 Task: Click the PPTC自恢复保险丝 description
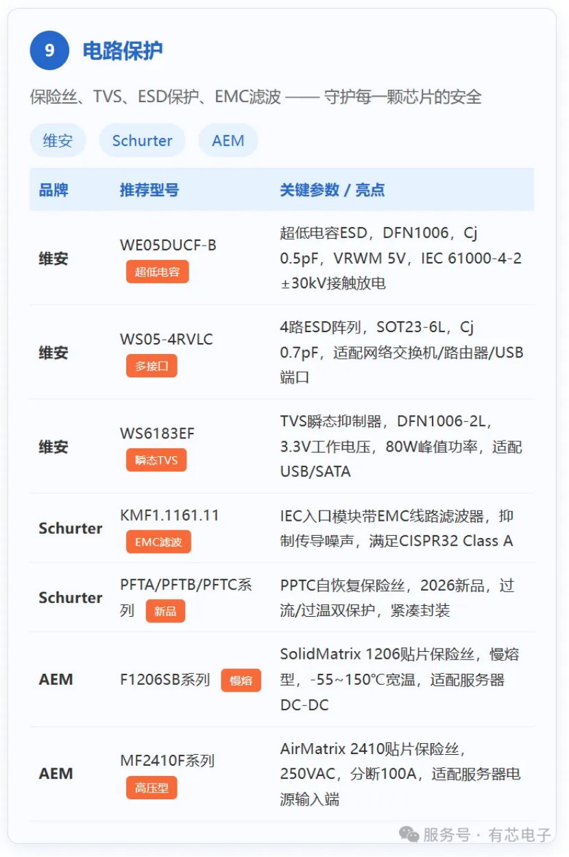coord(397,598)
